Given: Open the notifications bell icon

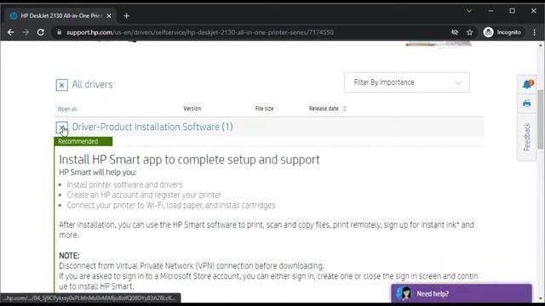Looking at the screenshot, I should 527,84.
